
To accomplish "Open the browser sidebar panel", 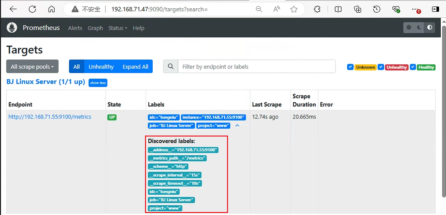I will pos(435,9).
